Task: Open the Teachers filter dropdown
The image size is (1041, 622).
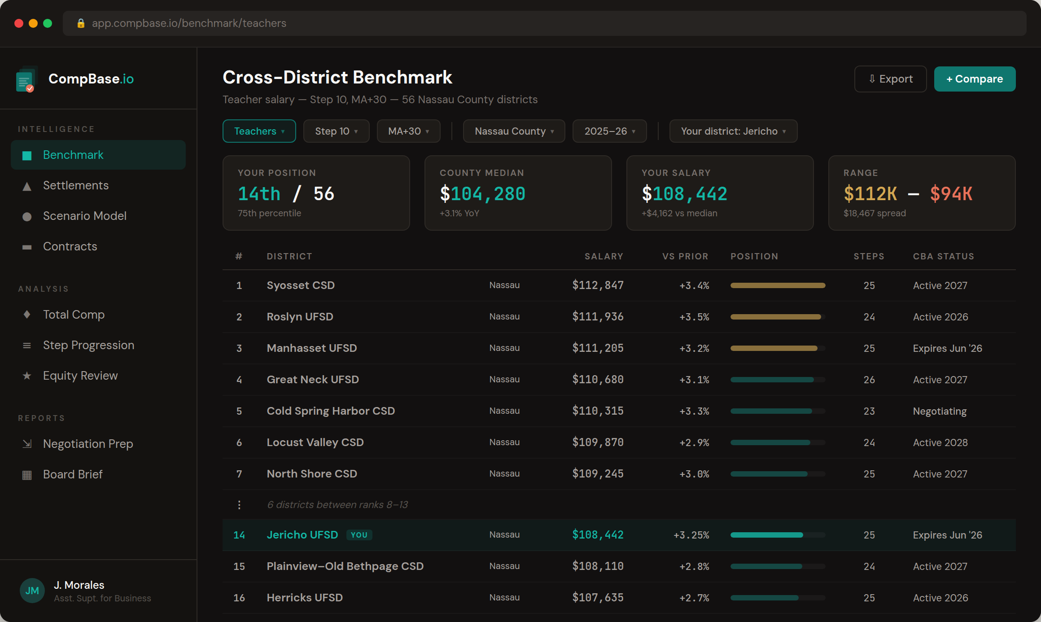Action: click(259, 131)
